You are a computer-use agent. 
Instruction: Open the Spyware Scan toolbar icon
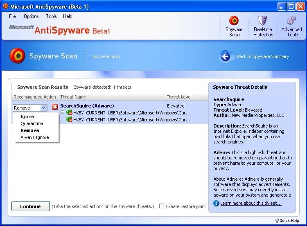[234, 20]
